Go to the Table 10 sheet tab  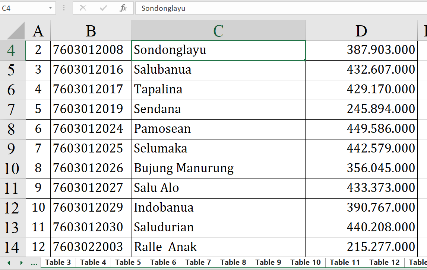(x=305, y=263)
